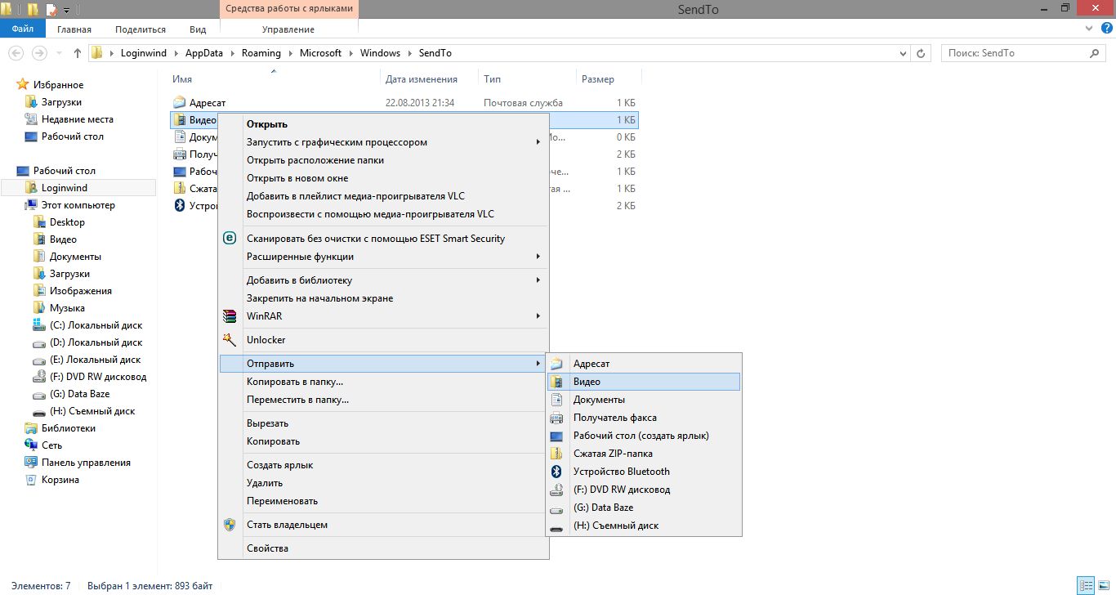
Task: Switch to details view in the status bar
Action: pos(1085,586)
